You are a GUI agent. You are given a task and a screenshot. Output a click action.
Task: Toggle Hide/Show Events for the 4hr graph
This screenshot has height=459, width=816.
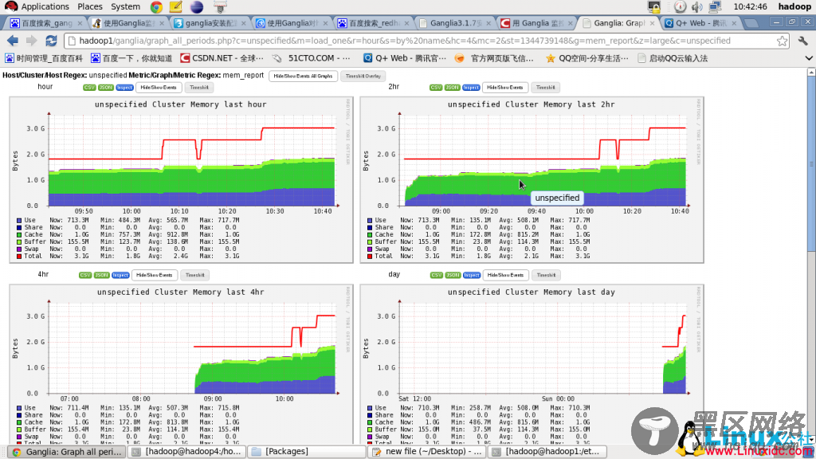coord(154,275)
